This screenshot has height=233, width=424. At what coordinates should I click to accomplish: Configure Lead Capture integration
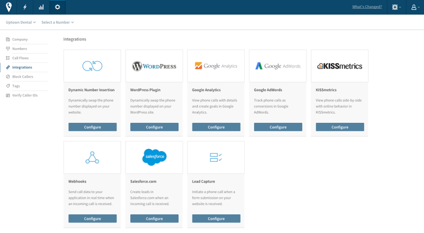[x=216, y=218]
